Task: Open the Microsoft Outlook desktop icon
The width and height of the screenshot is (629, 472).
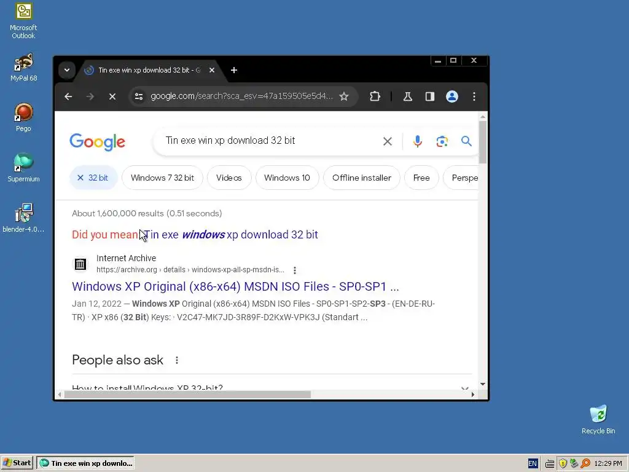Action: (23, 21)
